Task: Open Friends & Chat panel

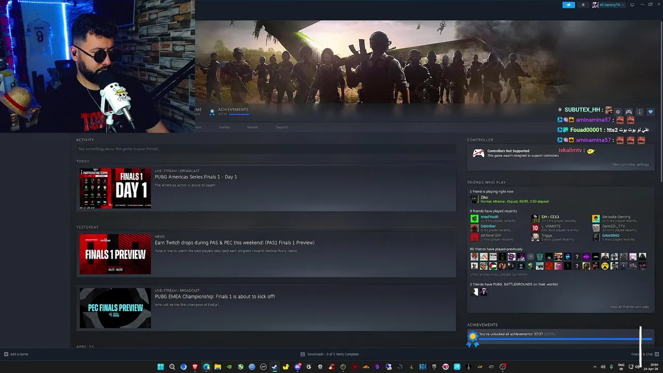Action: point(644,354)
